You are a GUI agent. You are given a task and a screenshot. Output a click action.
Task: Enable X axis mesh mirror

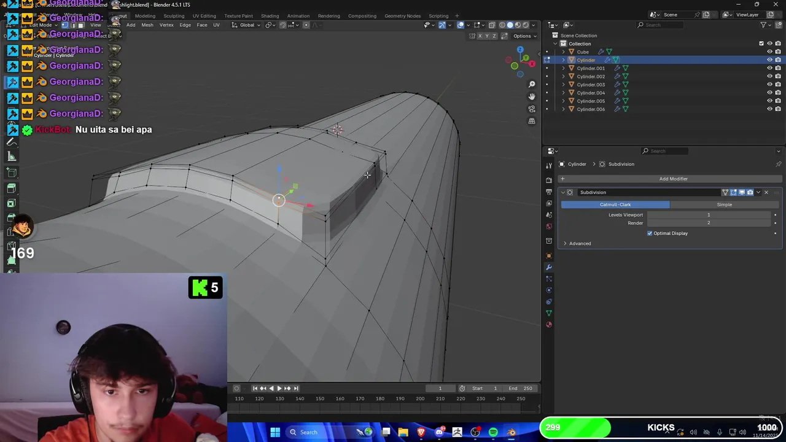tap(480, 36)
